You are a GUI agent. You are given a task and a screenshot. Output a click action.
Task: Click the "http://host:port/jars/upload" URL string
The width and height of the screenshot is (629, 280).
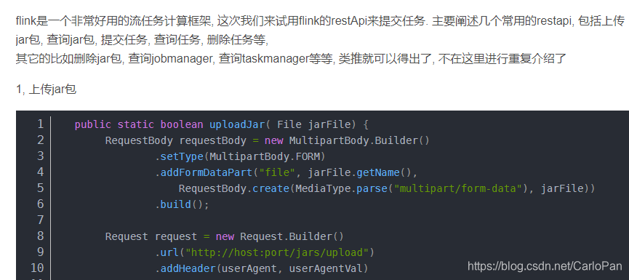[277, 252]
